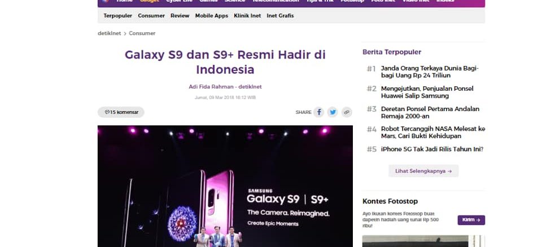This screenshot has height=247, width=542.
Task: Read Deretan Ponsel Pertama Andalan Remaja item
Action: [x=430, y=112]
